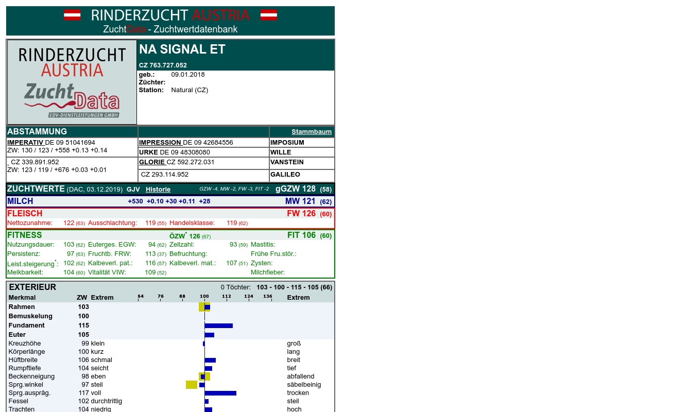Click the blue Hüftbreite bar
Viewport: 688px width, 412px height.
(210, 360)
